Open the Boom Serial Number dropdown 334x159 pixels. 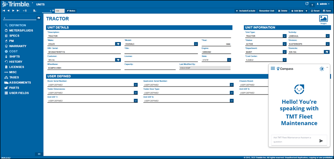tap(136, 85)
